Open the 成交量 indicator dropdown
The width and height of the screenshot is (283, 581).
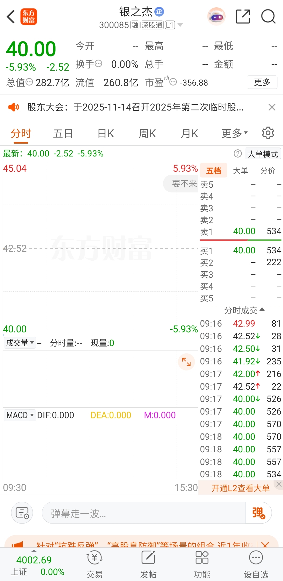tap(20, 343)
